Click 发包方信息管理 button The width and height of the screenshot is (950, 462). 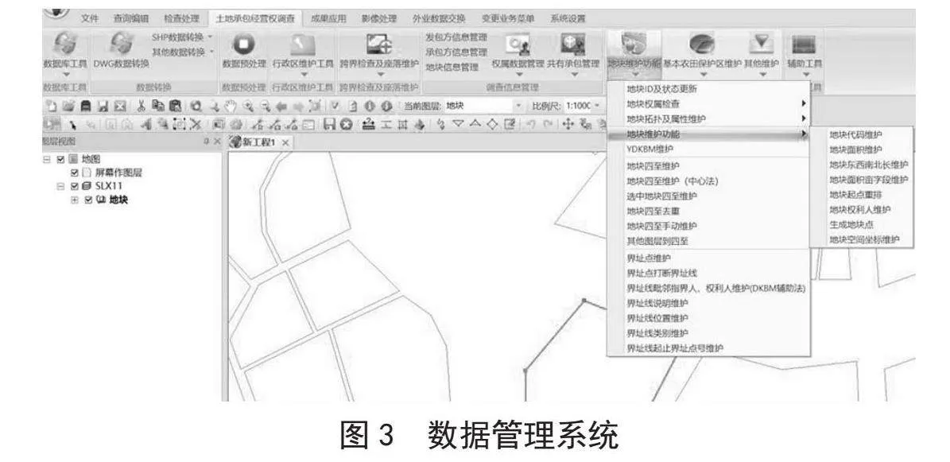click(x=456, y=37)
